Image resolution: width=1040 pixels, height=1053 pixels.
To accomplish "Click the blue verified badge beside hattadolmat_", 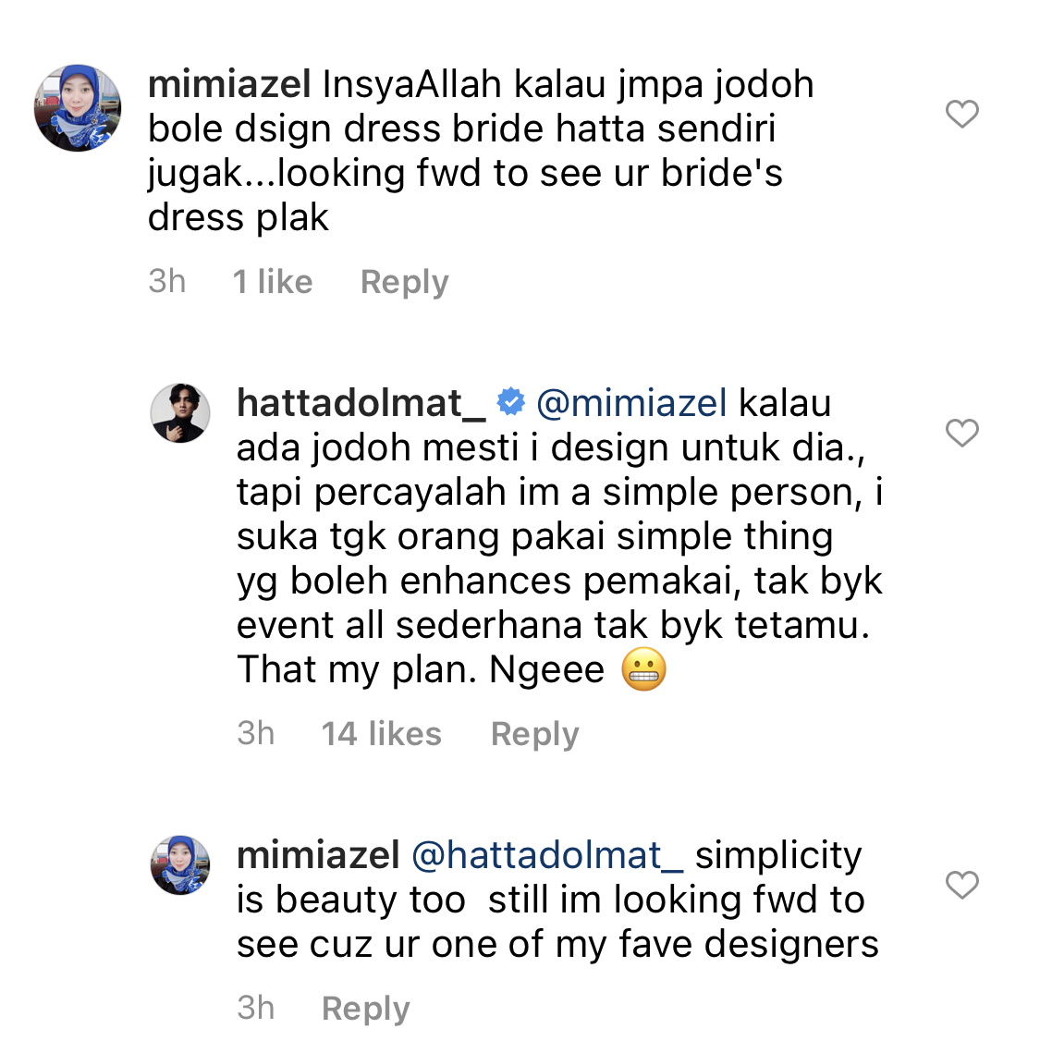I will pos(510,402).
